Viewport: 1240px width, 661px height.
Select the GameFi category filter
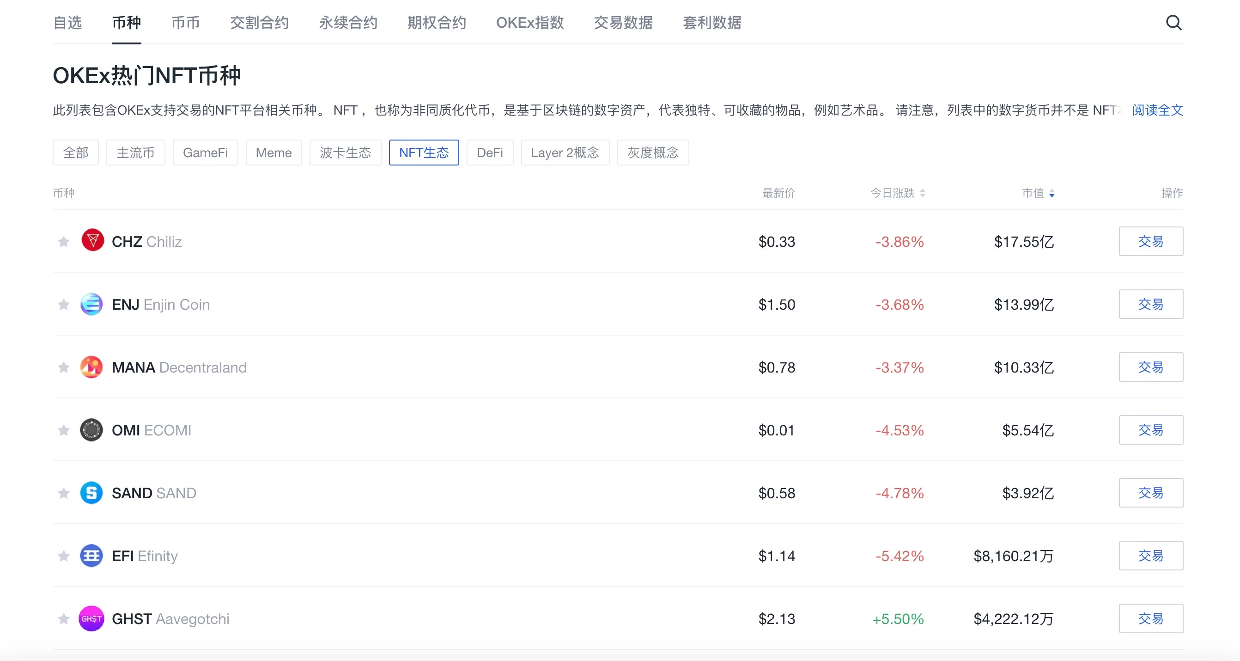[206, 153]
